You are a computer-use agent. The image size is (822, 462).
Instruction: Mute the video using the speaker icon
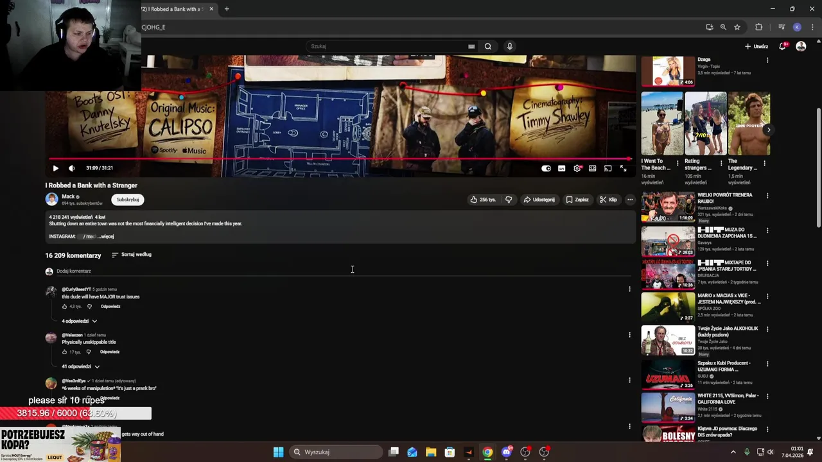[x=71, y=168]
